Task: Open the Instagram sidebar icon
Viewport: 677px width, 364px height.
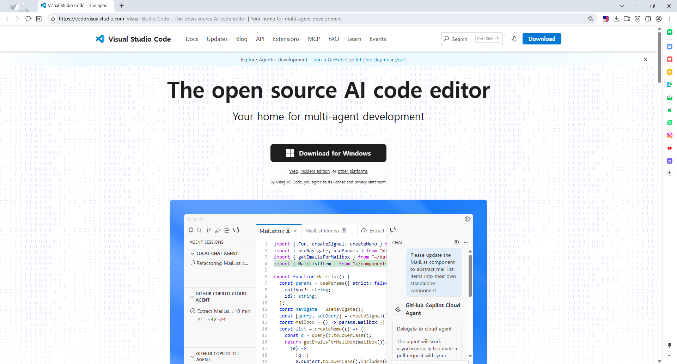Action: 670,135
